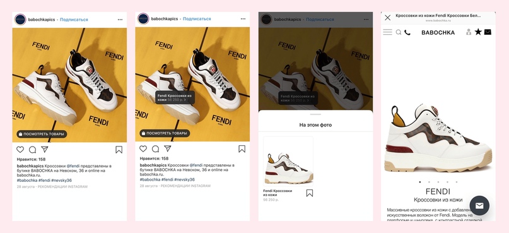
Task: Close the in-app browser with the X
Action: pos(388,18)
